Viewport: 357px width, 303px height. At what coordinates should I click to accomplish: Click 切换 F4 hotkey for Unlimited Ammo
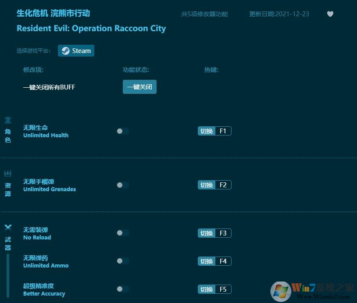tap(214, 261)
